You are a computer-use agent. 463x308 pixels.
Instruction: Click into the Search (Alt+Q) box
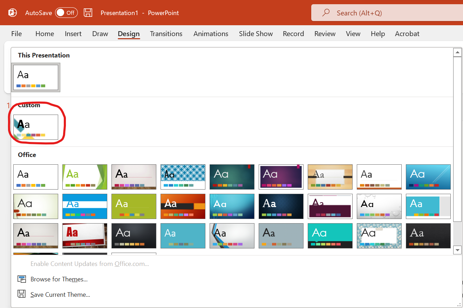(387, 13)
